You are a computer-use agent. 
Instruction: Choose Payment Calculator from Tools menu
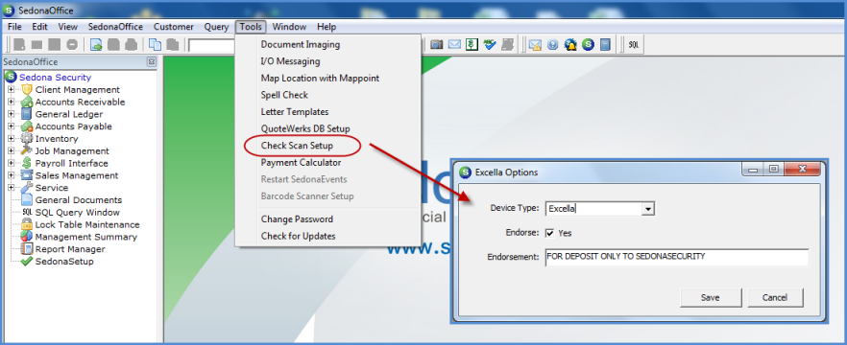[x=301, y=162]
